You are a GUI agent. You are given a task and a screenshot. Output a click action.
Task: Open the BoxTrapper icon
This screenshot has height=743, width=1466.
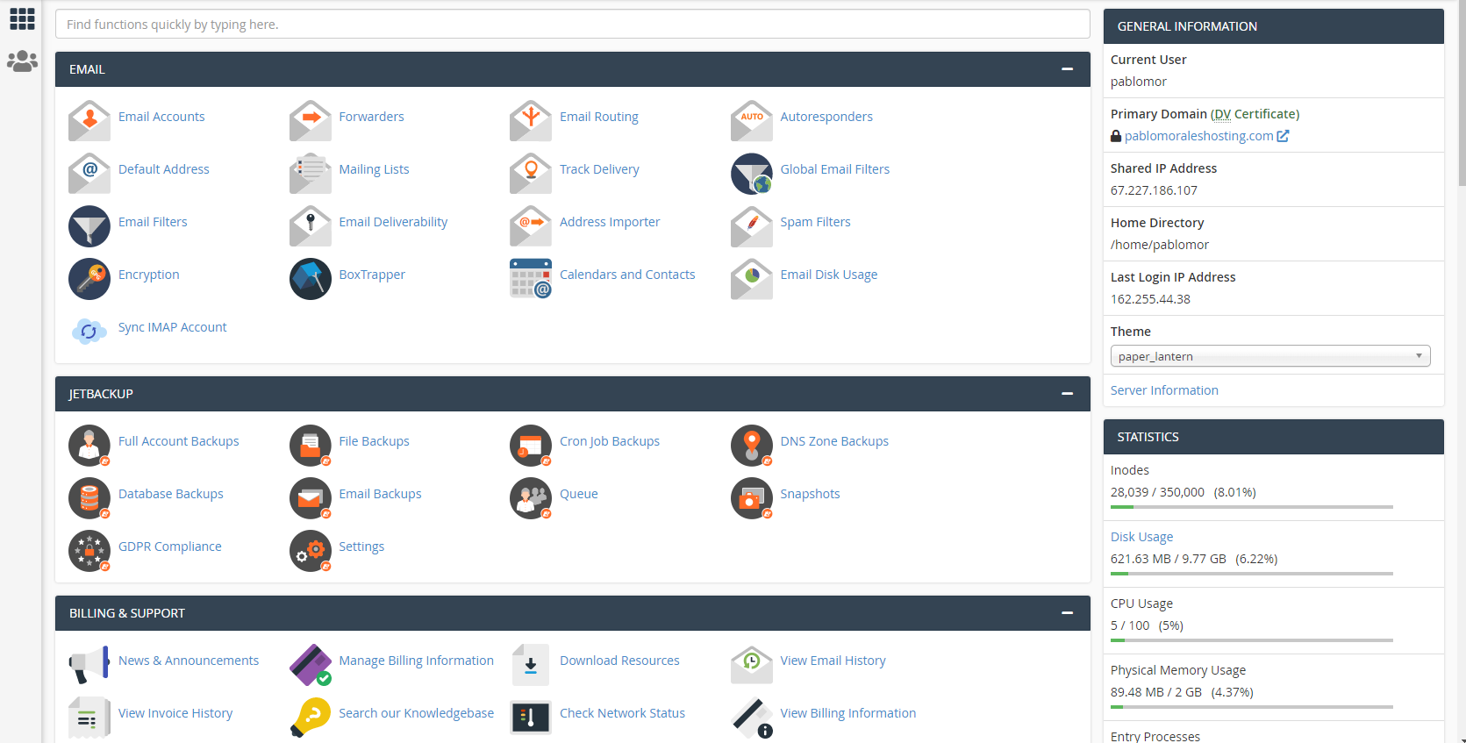point(310,279)
